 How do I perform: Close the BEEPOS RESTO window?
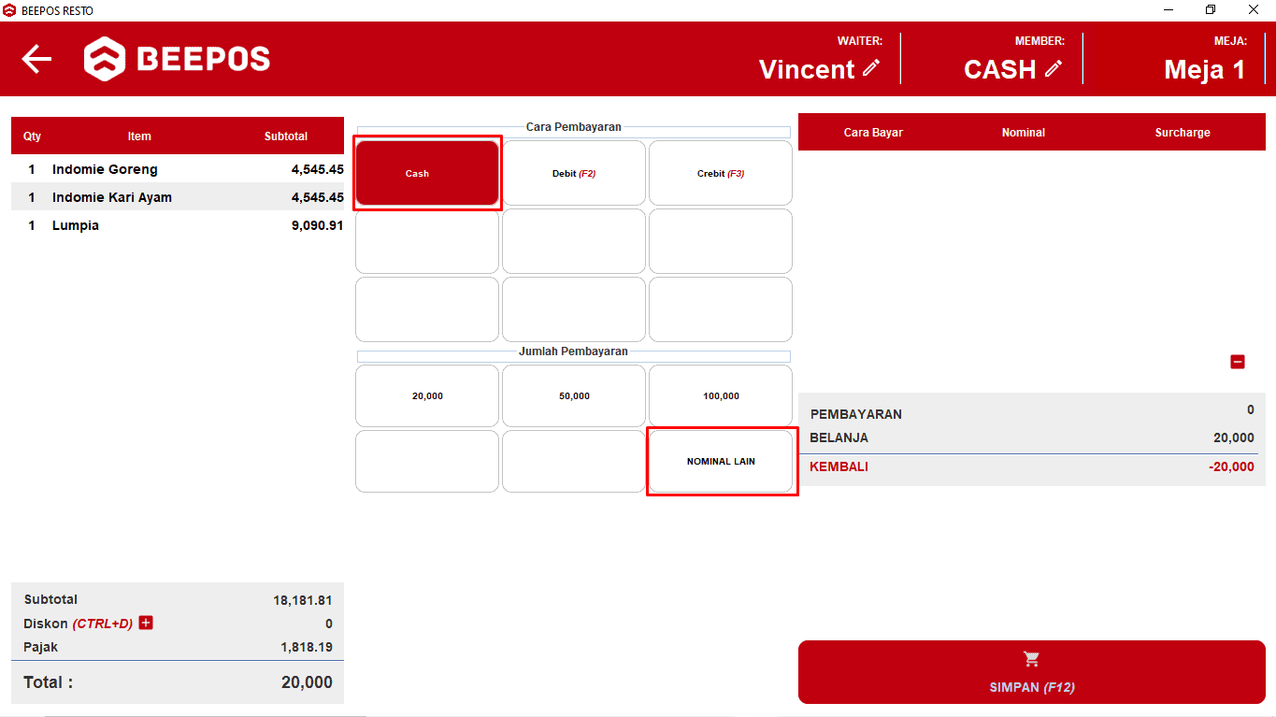point(1254,9)
